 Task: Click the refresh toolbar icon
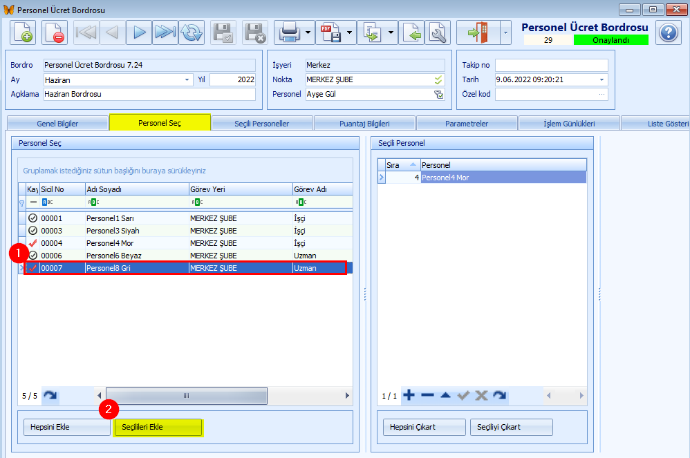(192, 32)
